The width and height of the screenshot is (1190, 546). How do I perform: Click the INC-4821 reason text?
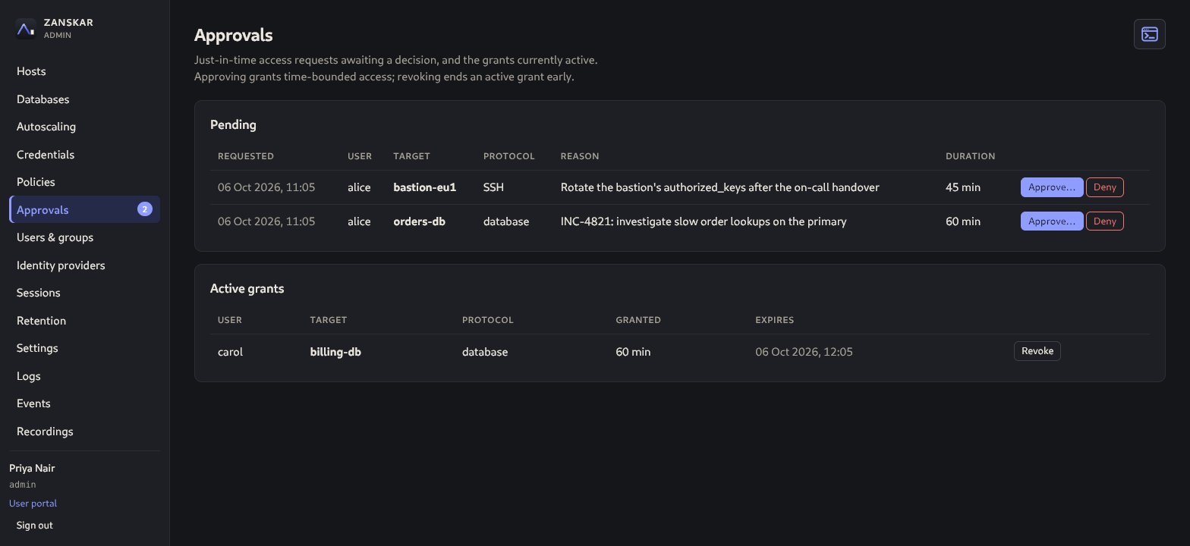(x=704, y=221)
